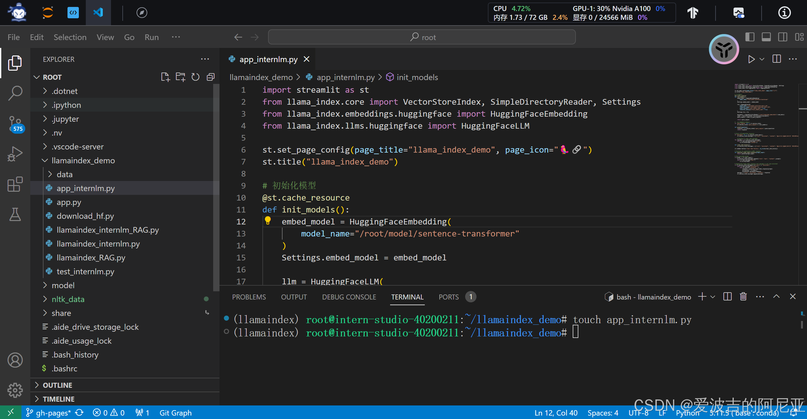Image resolution: width=807 pixels, height=419 pixels.
Task: Toggle primary side bar layout button
Action: click(750, 37)
